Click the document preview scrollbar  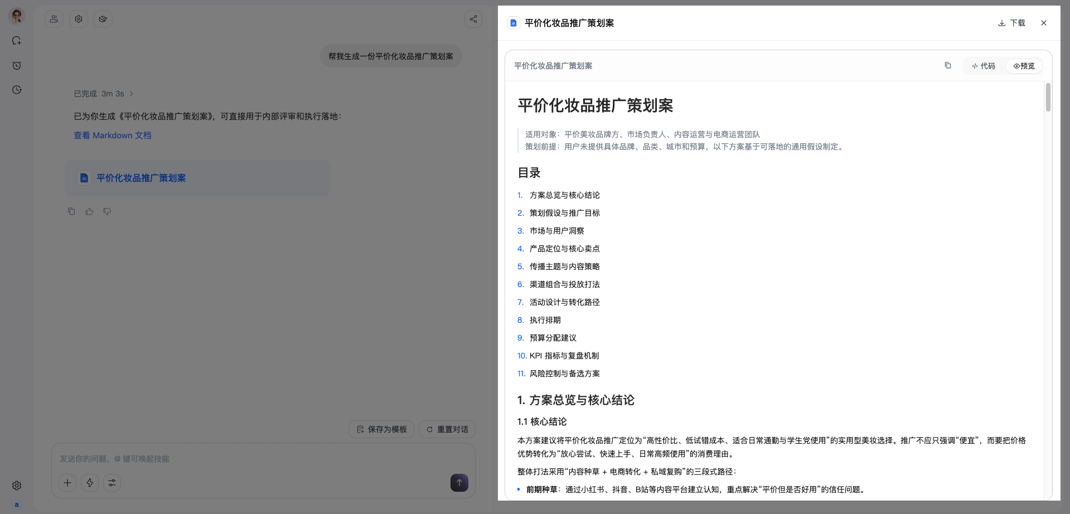click(x=1048, y=97)
